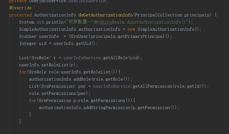Click addStringPermission method call

[x=107, y=107]
